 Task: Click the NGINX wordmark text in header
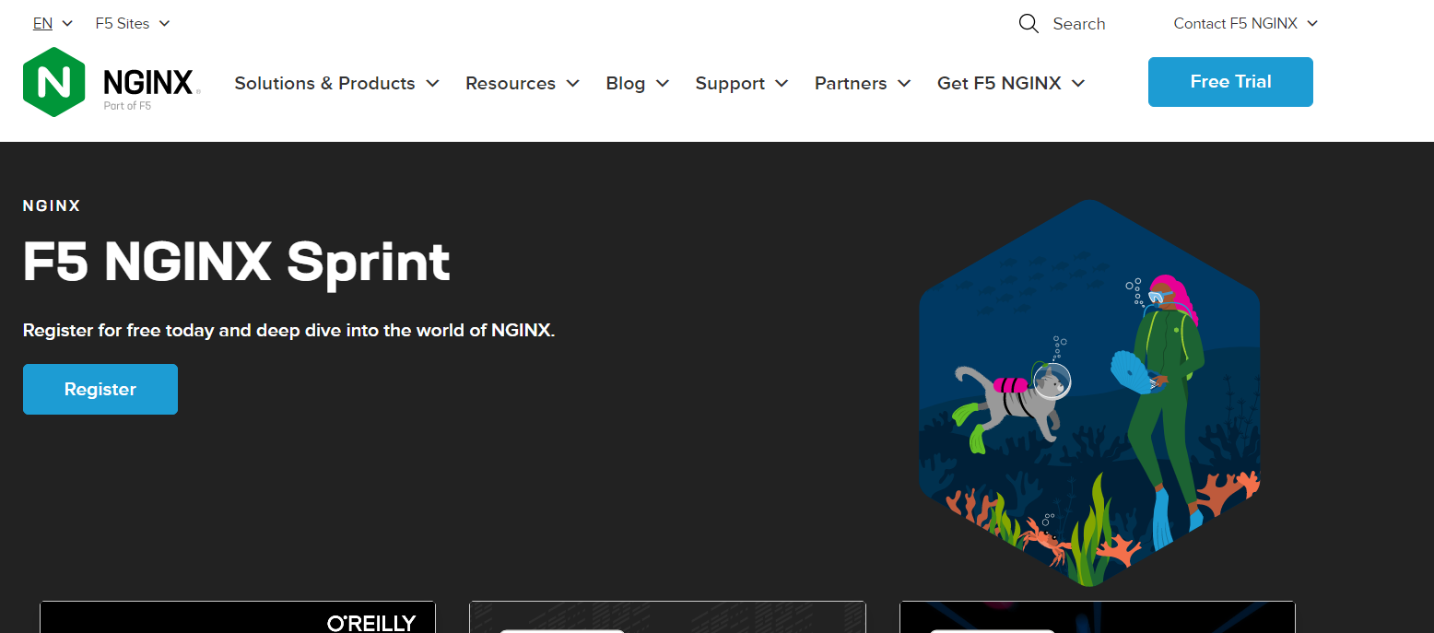coord(147,83)
